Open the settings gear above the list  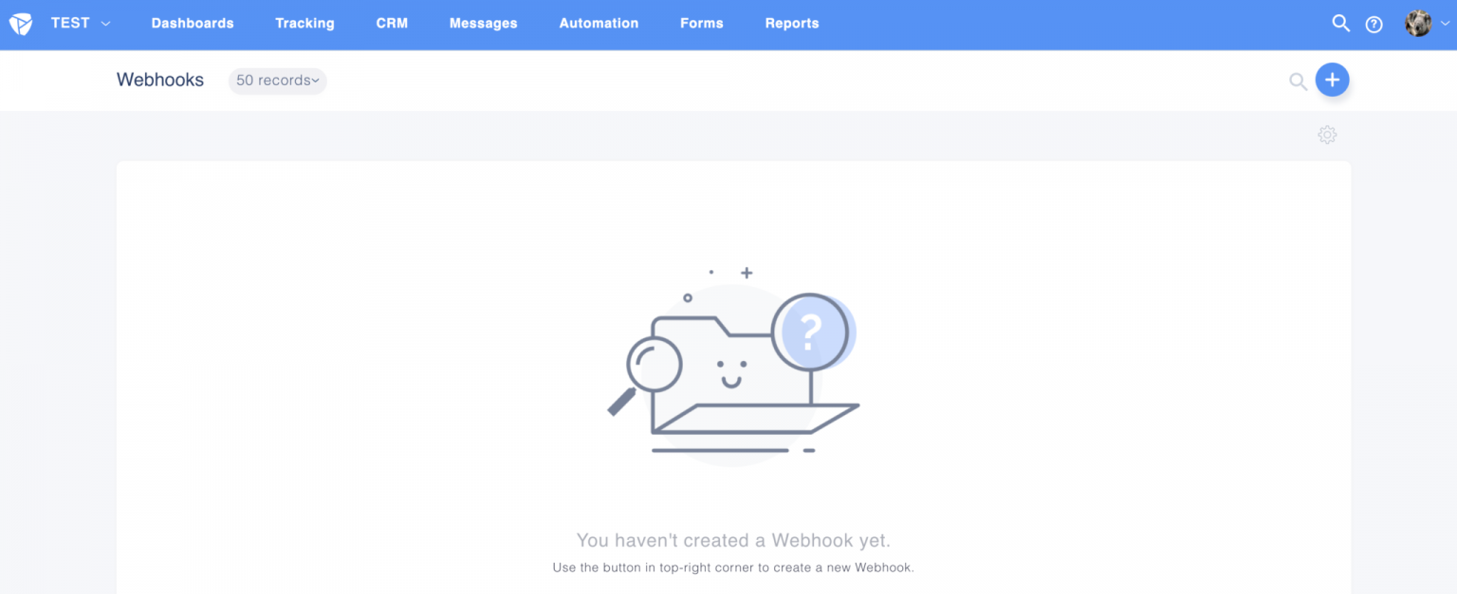(x=1327, y=135)
